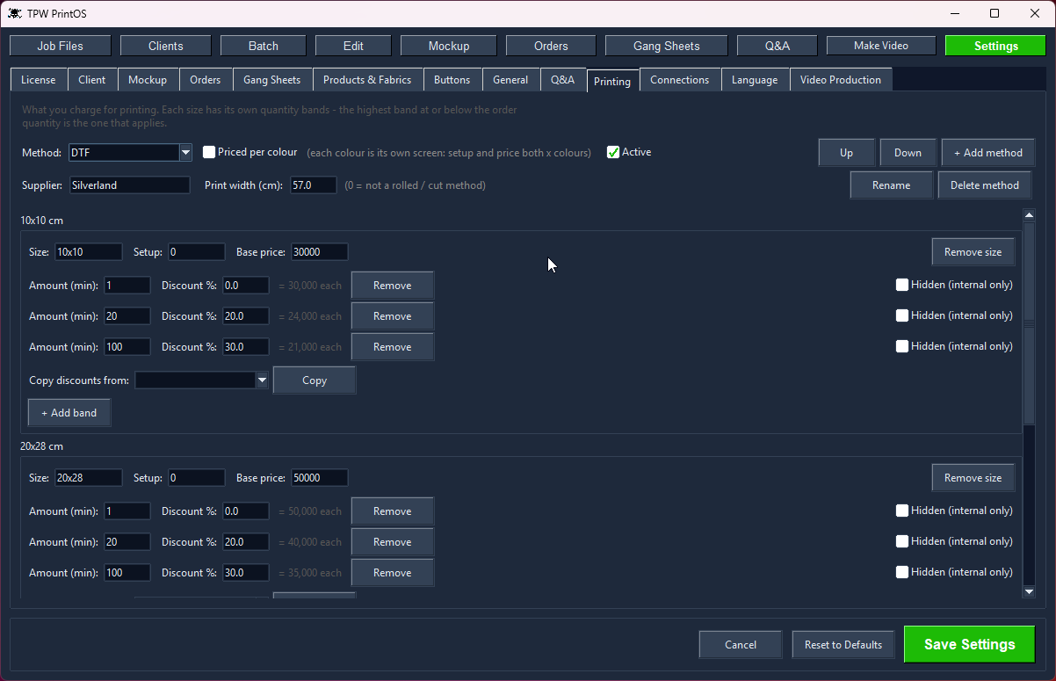Open the Products & Fabrics tab
This screenshot has width=1056, height=681.
(x=367, y=80)
